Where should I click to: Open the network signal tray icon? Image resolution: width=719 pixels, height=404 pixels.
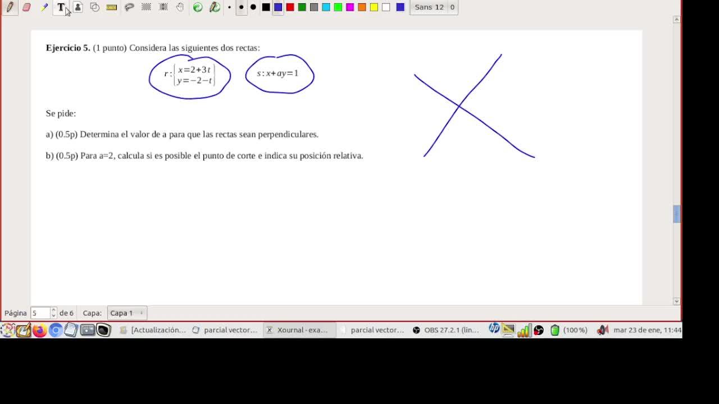click(524, 330)
